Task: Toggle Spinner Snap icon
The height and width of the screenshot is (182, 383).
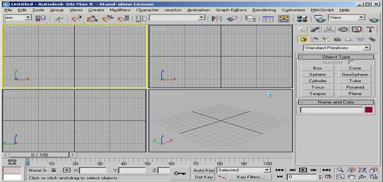Action: 123,19
